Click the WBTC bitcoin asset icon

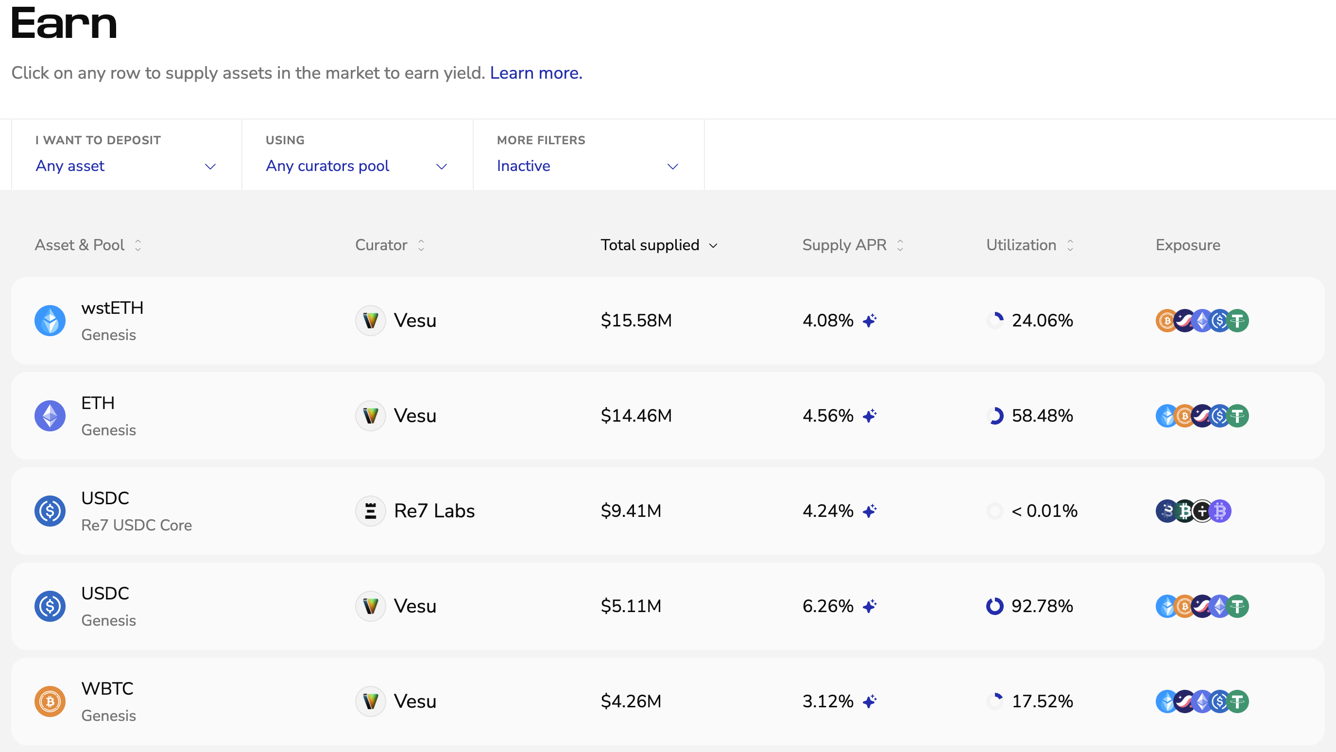[x=50, y=701]
